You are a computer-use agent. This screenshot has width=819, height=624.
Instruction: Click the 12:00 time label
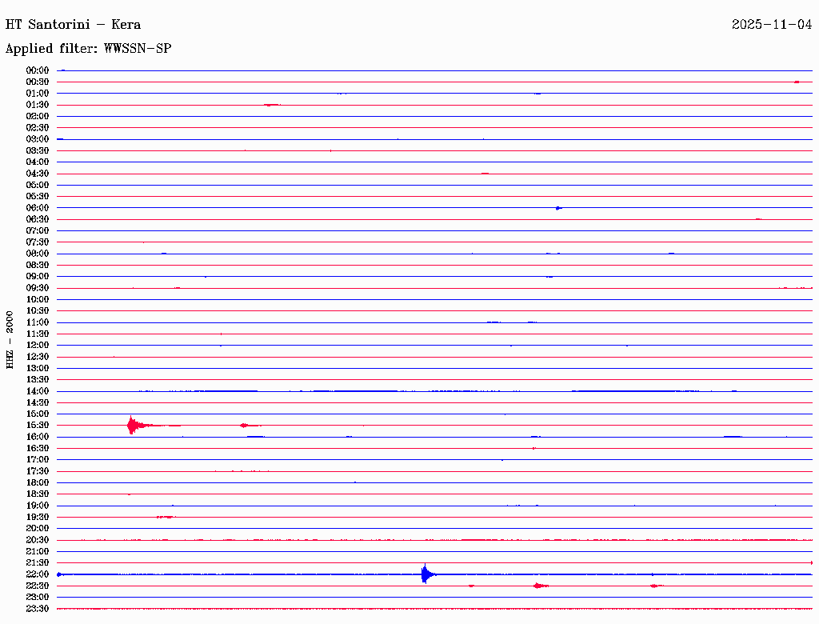[38, 345]
